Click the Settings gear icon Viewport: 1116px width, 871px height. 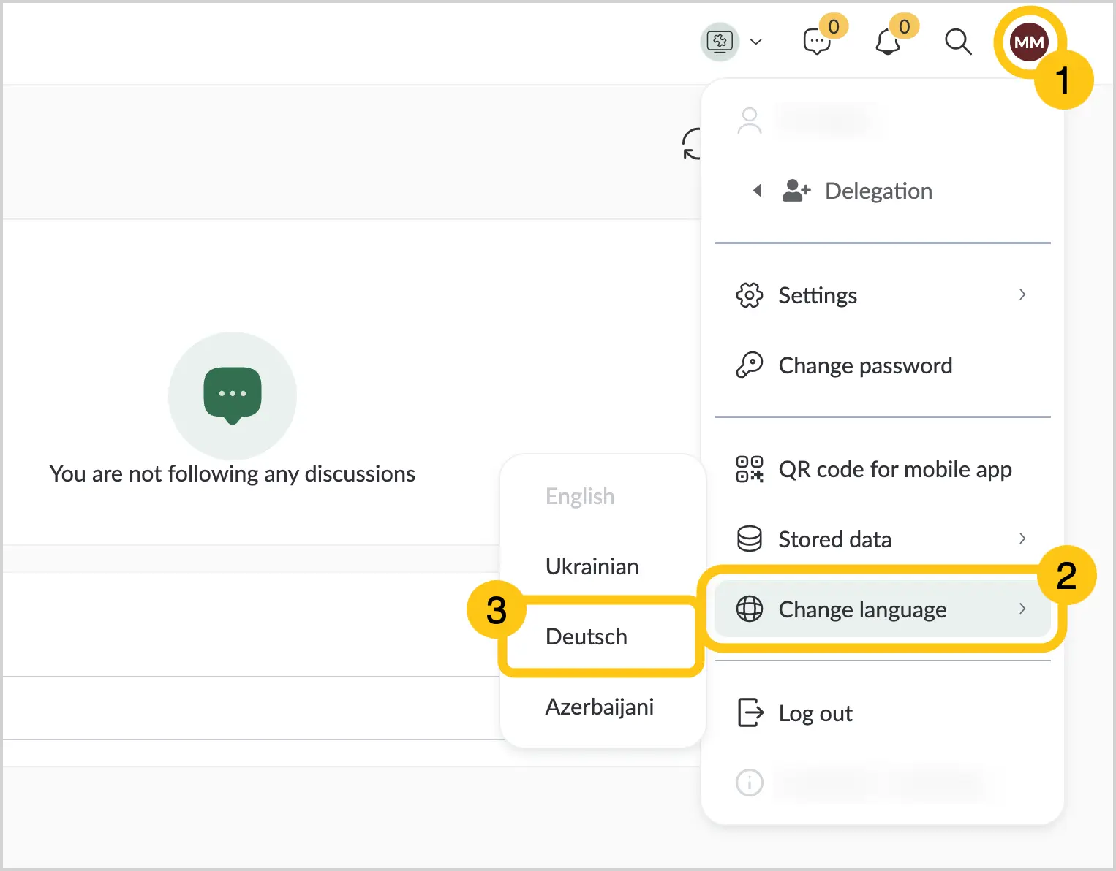coord(750,295)
